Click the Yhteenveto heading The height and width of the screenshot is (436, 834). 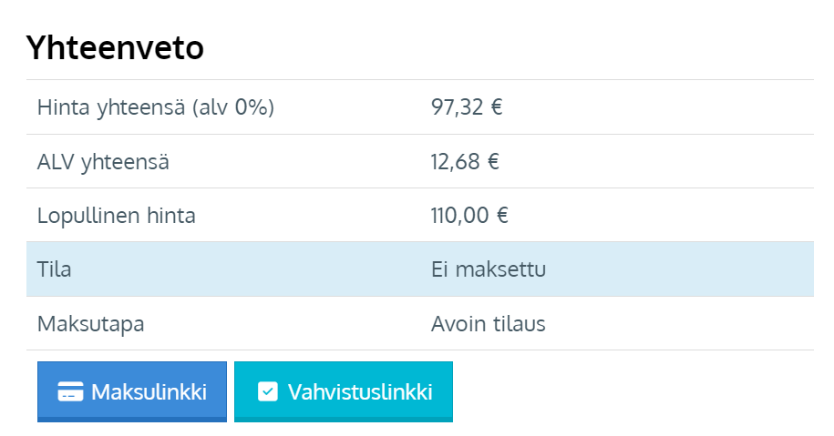click(x=115, y=48)
